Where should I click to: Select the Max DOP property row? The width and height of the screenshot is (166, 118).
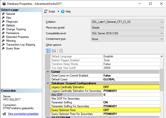click(x=105, y=95)
